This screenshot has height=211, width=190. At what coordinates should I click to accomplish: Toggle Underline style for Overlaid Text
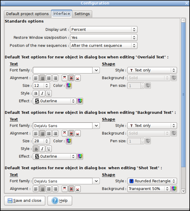[49, 93]
